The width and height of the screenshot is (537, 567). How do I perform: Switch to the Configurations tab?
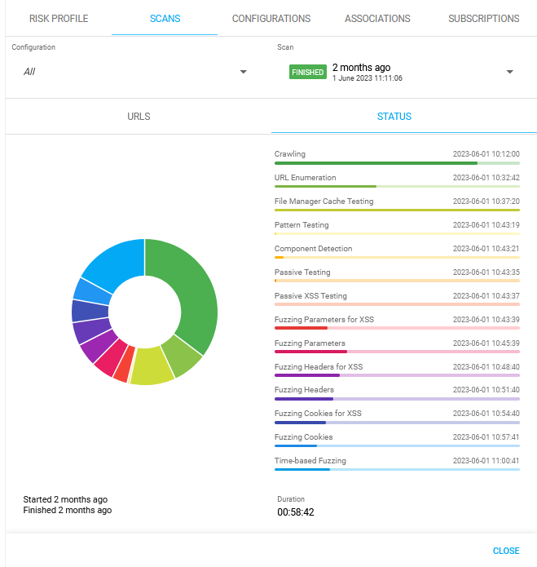click(271, 18)
